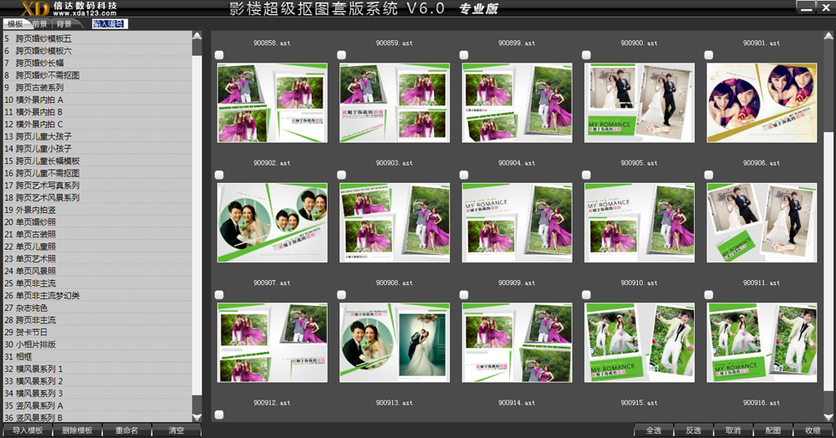Open category 单页婚纱照
This screenshot has height=438, width=836.
tap(98, 222)
